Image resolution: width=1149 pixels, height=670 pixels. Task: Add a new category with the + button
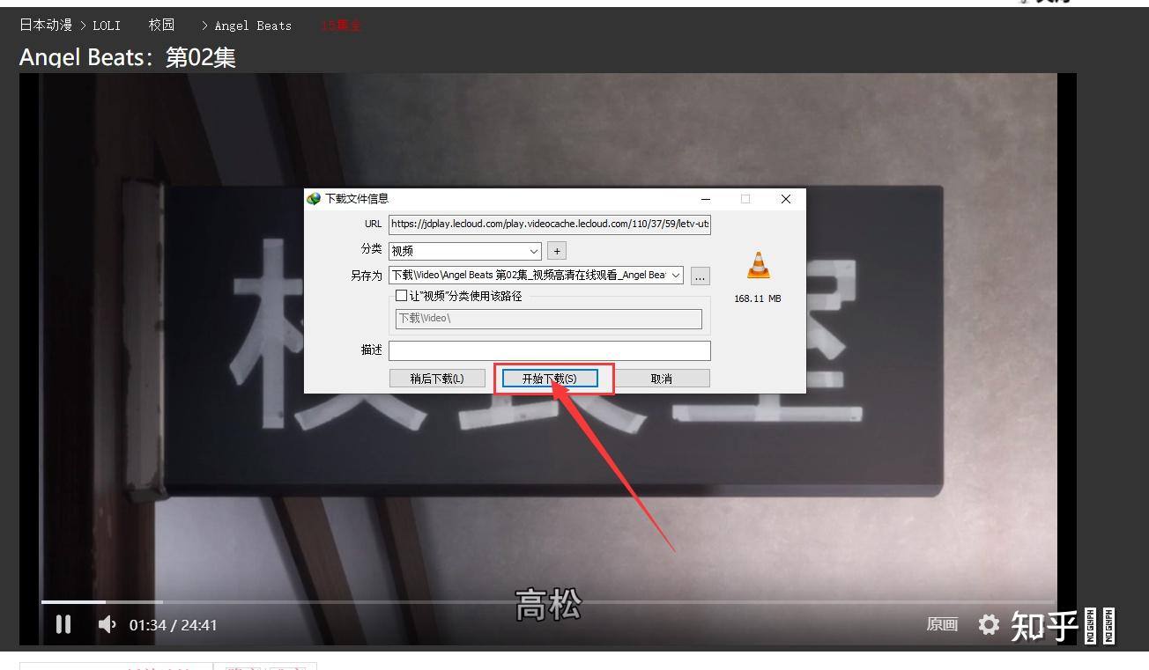(x=557, y=251)
